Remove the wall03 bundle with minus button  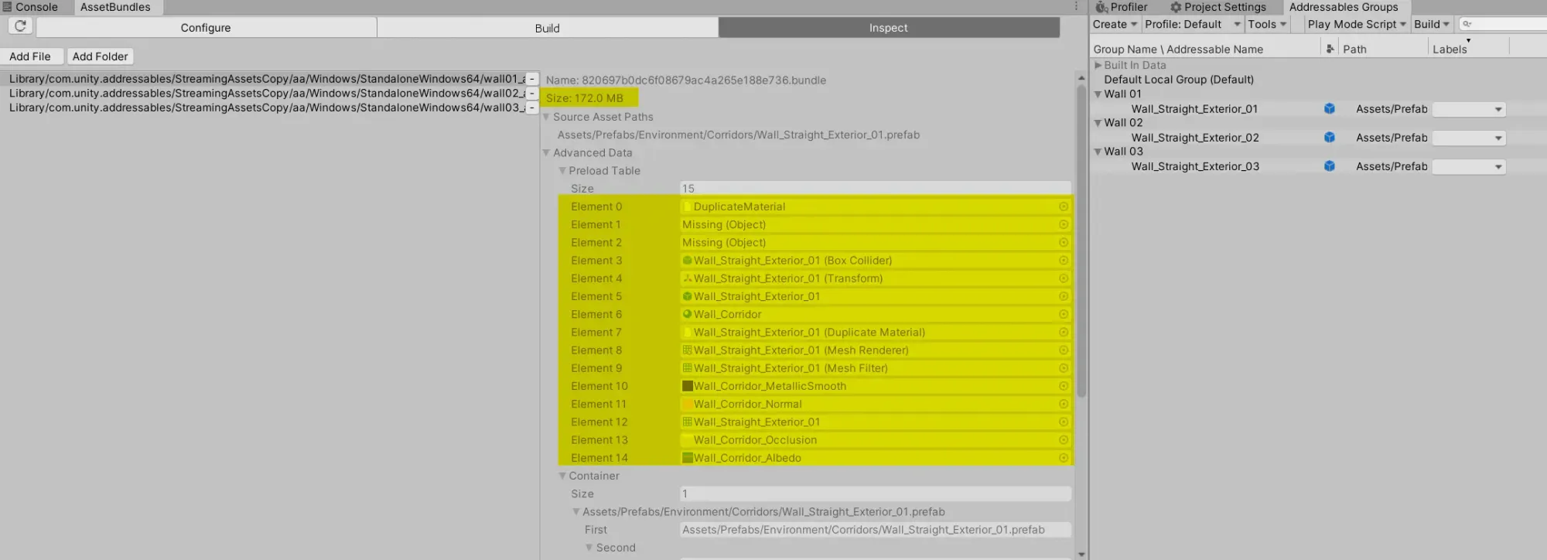coord(531,108)
